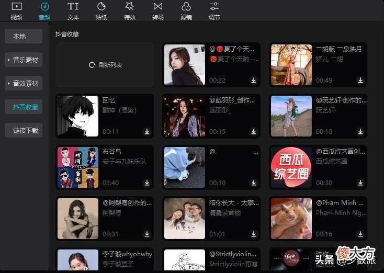Download the 戴羽彤 track

pos(254,131)
